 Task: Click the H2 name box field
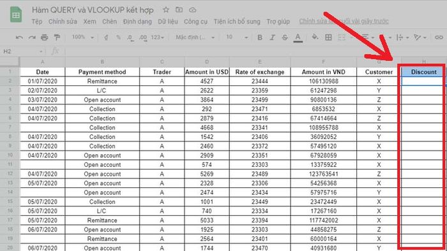(23, 51)
